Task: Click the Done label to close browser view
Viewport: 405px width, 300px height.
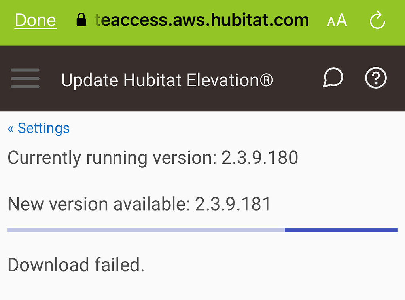Action: [35, 20]
